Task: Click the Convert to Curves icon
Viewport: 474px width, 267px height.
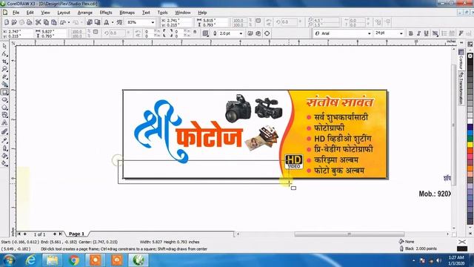Action: (267, 33)
